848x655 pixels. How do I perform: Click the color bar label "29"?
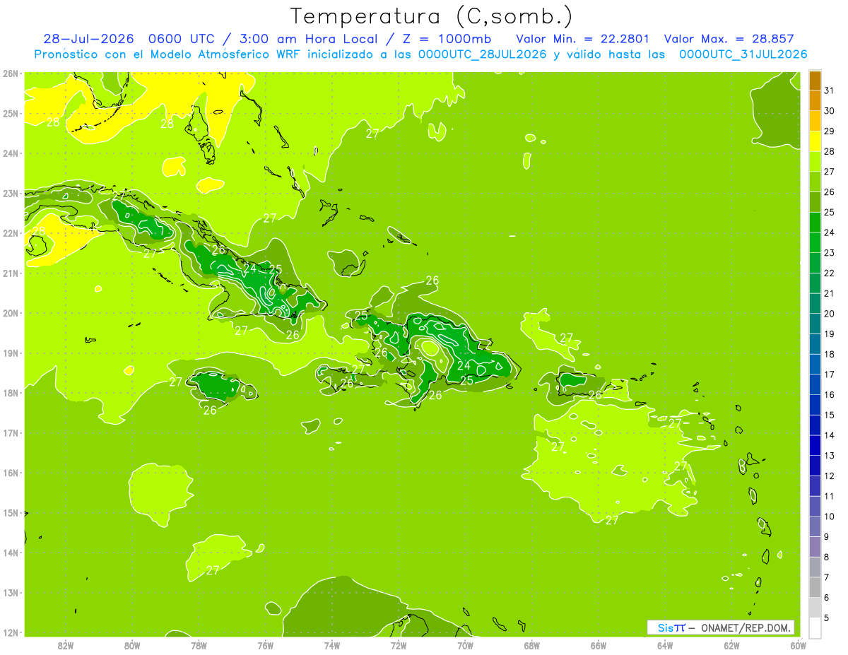tap(829, 131)
